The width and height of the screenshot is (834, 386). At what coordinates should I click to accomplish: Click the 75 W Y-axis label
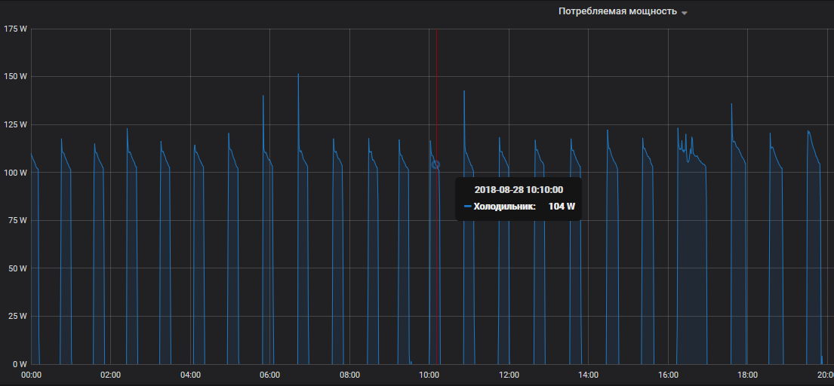pos(17,220)
